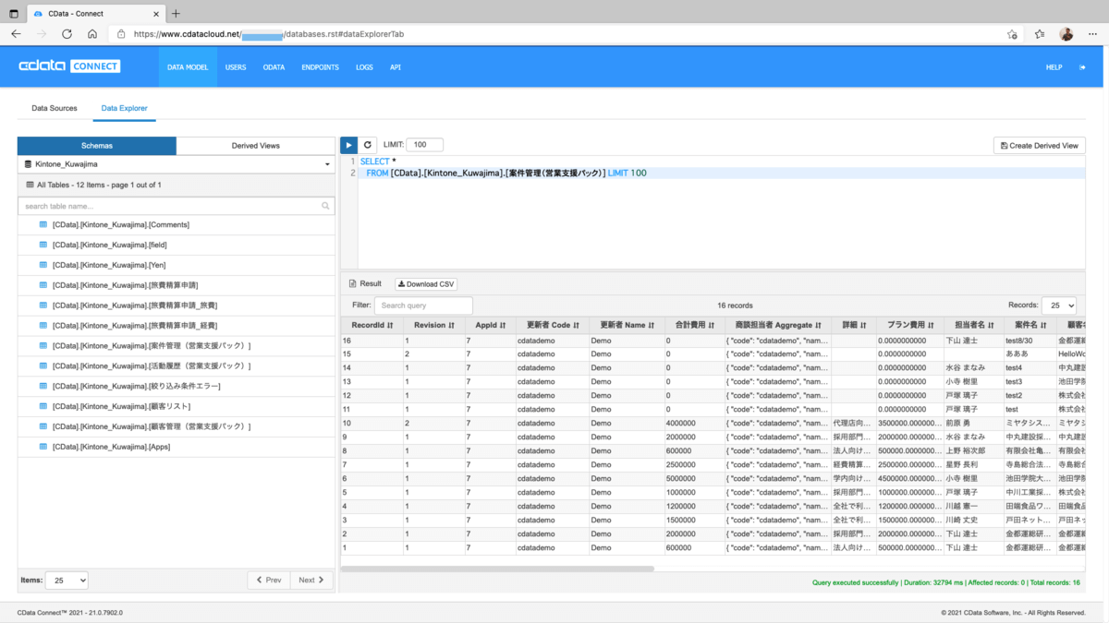Click the LIMIT input field
Screen dimensions: 1109x623
424,145
